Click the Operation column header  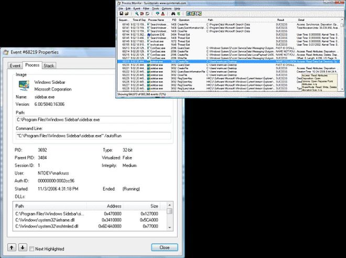coord(191,20)
